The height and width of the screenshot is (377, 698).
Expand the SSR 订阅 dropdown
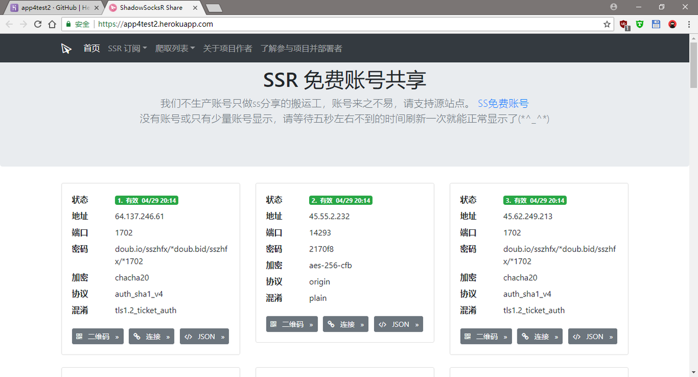click(128, 48)
